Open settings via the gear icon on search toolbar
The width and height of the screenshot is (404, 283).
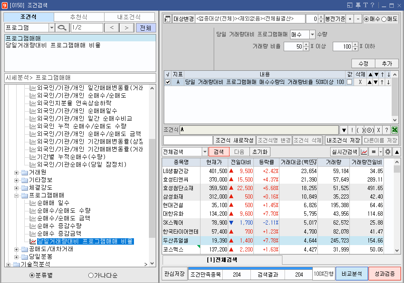pyautogui.click(x=387, y=151)
